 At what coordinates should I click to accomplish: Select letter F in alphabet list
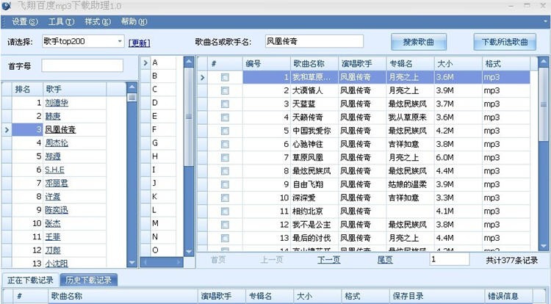(x=163, y=129)
